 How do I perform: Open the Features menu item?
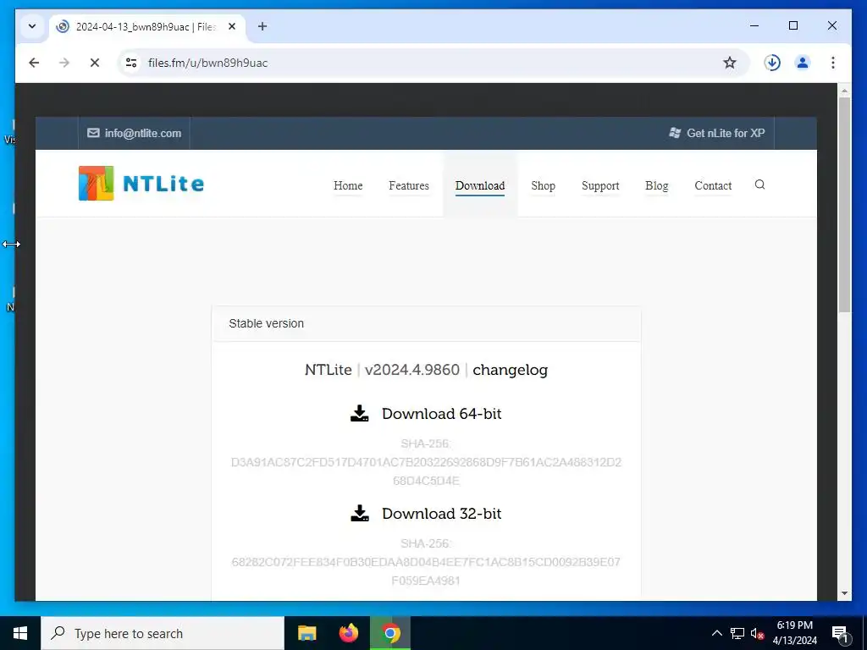tap(409, 185)
